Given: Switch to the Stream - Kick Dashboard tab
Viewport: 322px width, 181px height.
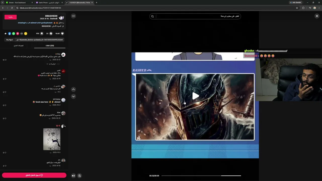Looking at the screenshot, I should pos(20,3).
